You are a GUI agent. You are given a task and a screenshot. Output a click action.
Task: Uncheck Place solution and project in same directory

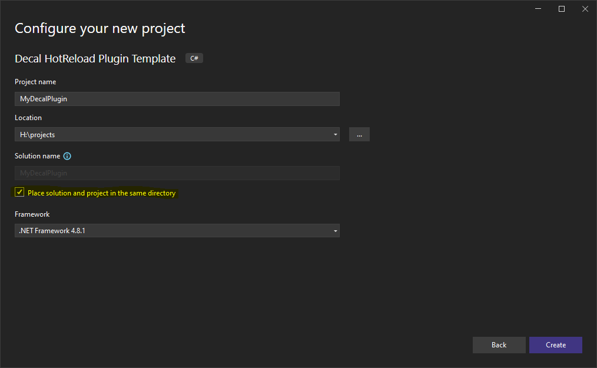pyautogui.click(x=19, y=192)
